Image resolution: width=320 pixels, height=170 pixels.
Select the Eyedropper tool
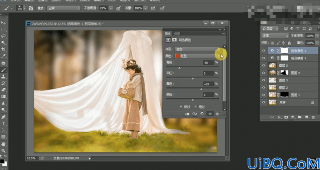(3, 56)
